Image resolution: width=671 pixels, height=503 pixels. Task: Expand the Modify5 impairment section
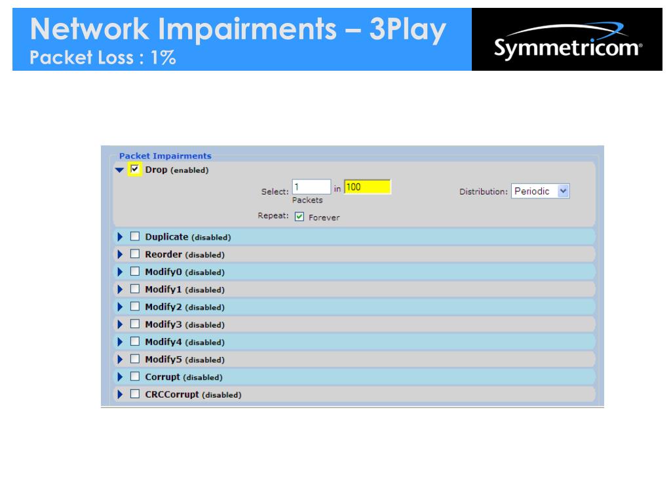[120, 360]
